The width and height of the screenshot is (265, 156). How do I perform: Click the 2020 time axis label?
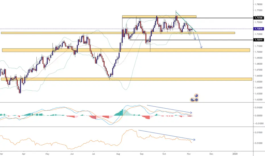(x=235, y=154)
